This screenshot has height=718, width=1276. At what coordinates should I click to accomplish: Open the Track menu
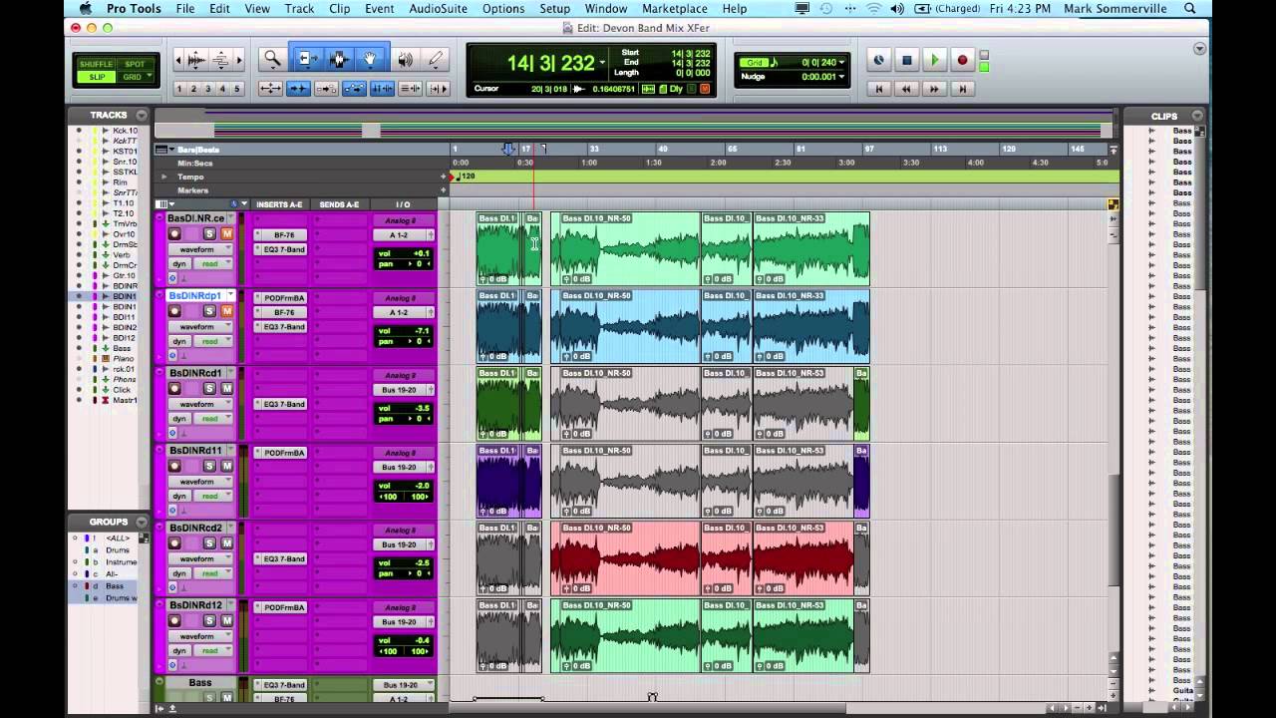click(x=299, y=8)
